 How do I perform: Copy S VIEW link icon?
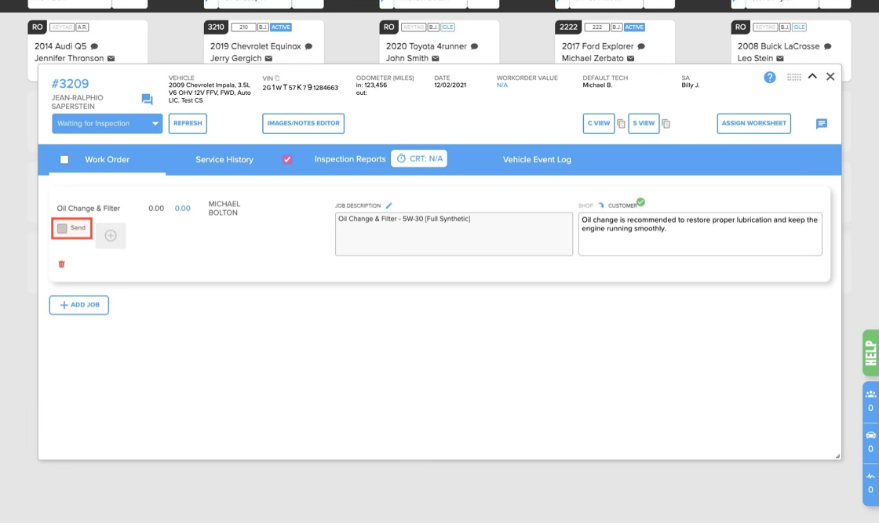[666, 124]
